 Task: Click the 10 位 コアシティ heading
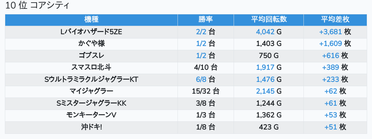(x=38, y=6)
